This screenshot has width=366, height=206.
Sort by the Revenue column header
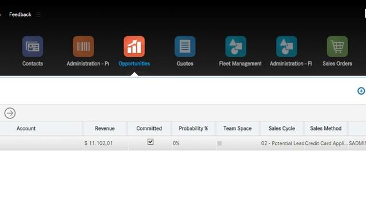105,128
